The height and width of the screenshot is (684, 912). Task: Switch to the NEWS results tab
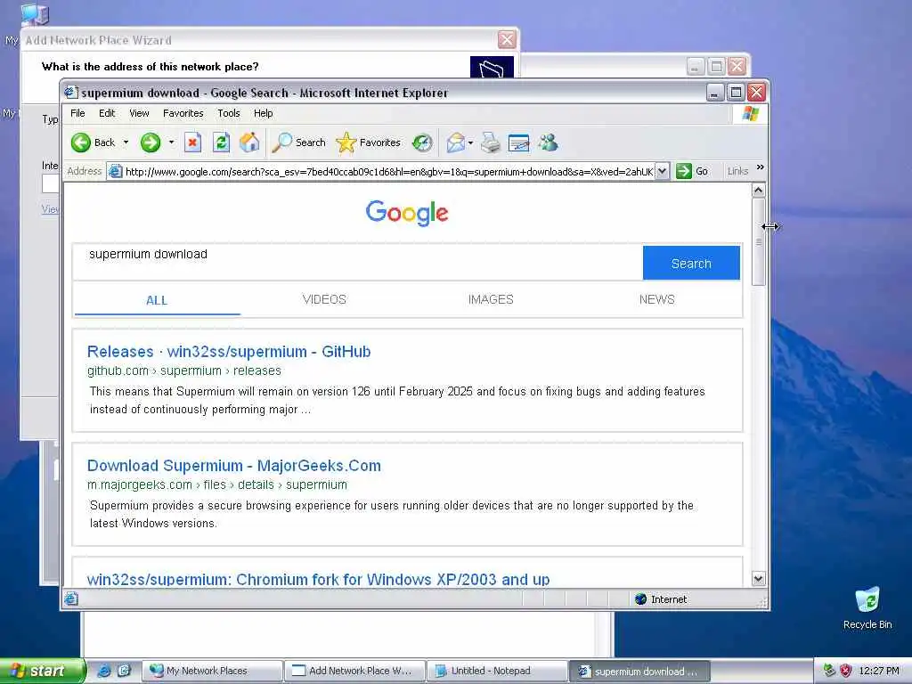pos(656,299)
